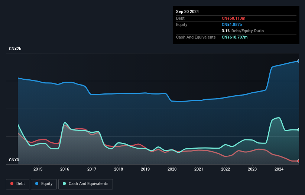Click the 2016 x-axis label
Screen dimensions: 305x195
tap(65, 169)
